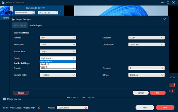Choose Custom from the quality list
The width and height of the screenshot is (178, 112).
point(58,67)
